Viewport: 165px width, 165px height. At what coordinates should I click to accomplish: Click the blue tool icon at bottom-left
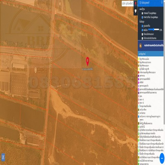click(x=3, y=157)
